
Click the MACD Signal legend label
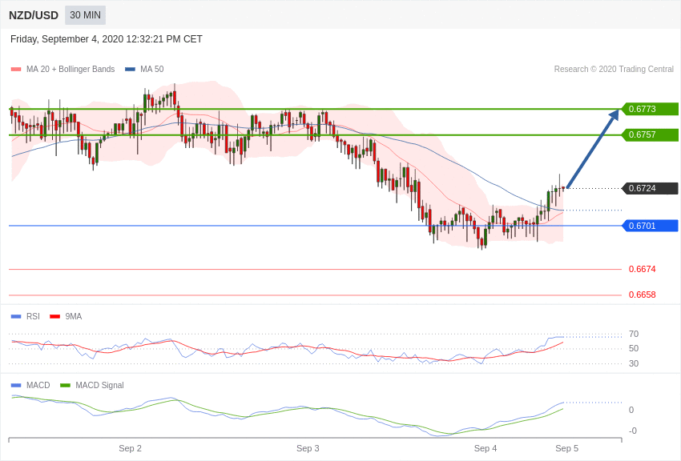(x=99, y=385)
